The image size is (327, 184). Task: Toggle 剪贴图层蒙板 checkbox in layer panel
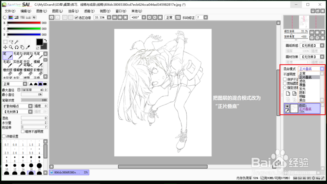tap(285, 83)
